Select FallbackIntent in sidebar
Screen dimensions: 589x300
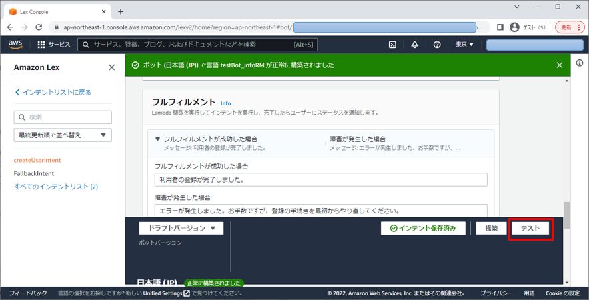pyautogui.click(x=34, y=173)
